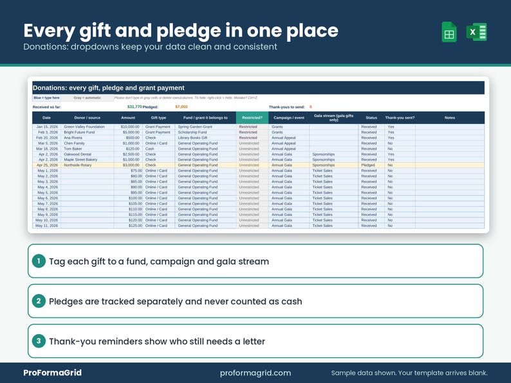Click the feature "Tag each gift to a fund, campaign and gala stream"
Image resolution: width=511 pixels, height=383 pixels.
(x=256, y=261)
